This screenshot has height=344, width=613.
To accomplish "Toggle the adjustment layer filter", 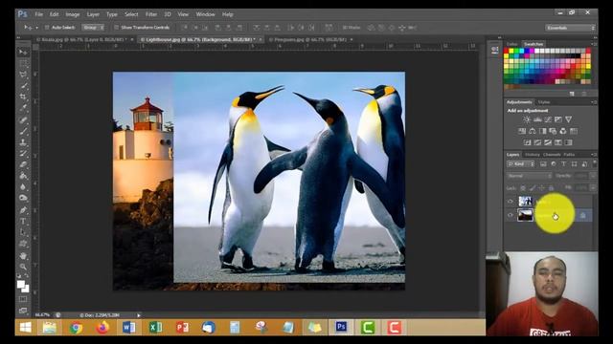I will click(x=554, y=164).
